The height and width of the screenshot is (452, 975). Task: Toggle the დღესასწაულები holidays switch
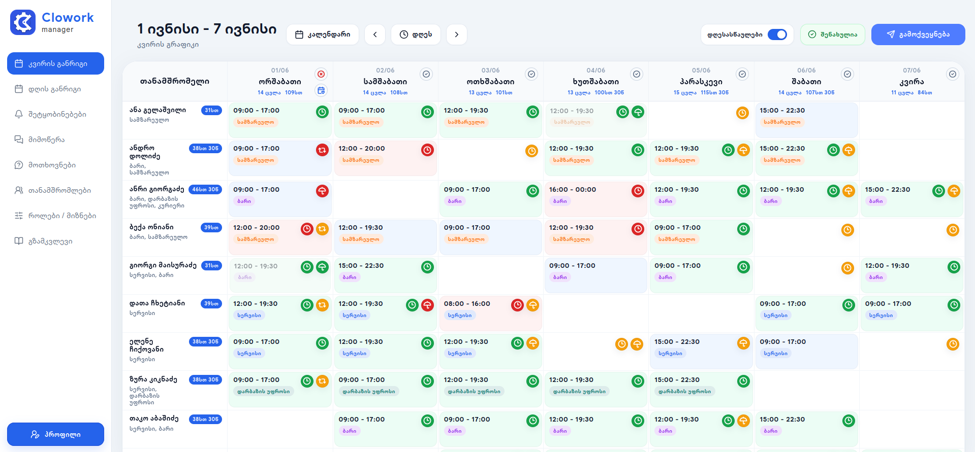(x=777, y=34)
